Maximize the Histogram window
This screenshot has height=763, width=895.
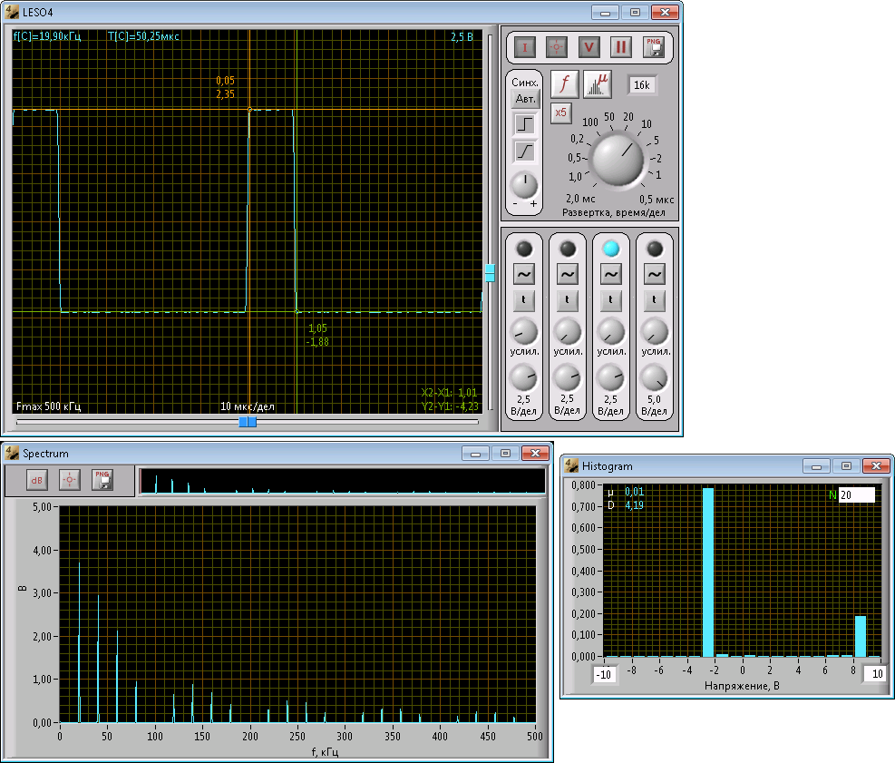click(846, 466)
